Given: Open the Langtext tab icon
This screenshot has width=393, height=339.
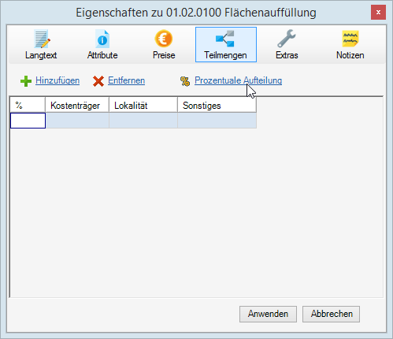Looking at the screenshot, I should click(x=42, y=39).
